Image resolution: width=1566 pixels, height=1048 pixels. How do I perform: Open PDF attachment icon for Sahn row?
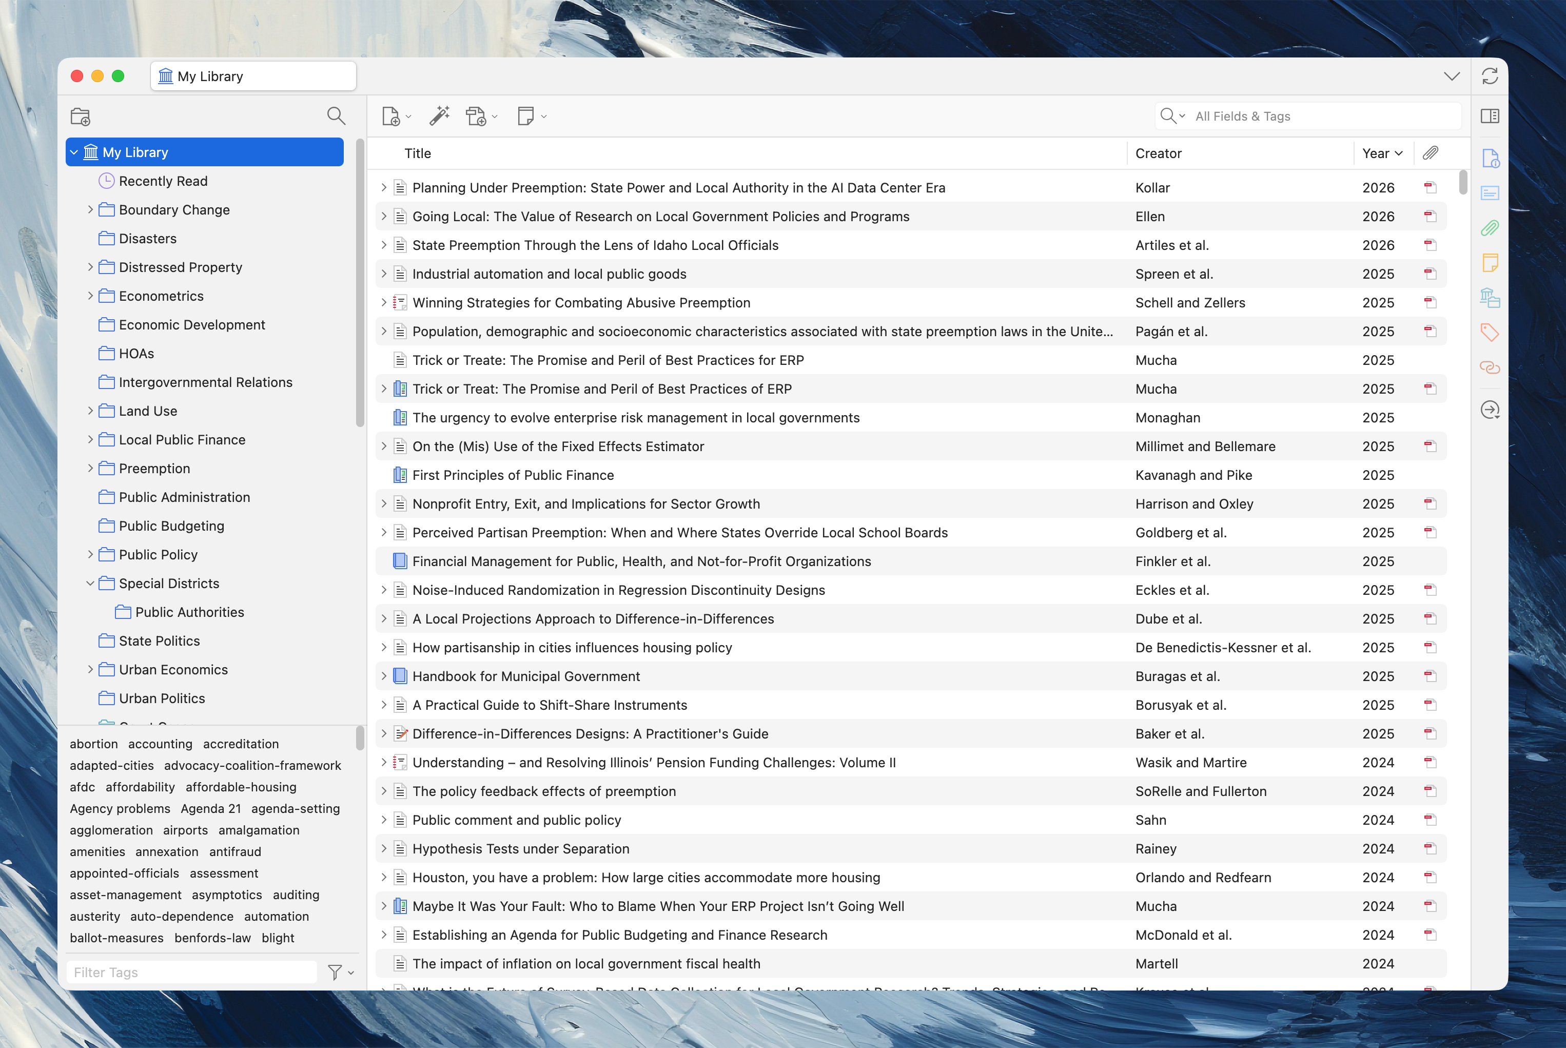pos(1431,820)
